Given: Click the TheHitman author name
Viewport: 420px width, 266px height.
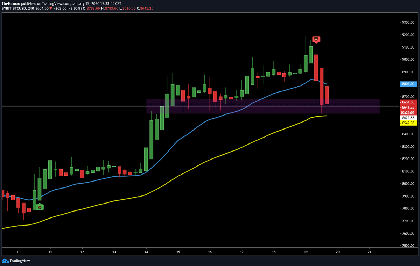Looking at the screenshot, I should coord(11,3).
